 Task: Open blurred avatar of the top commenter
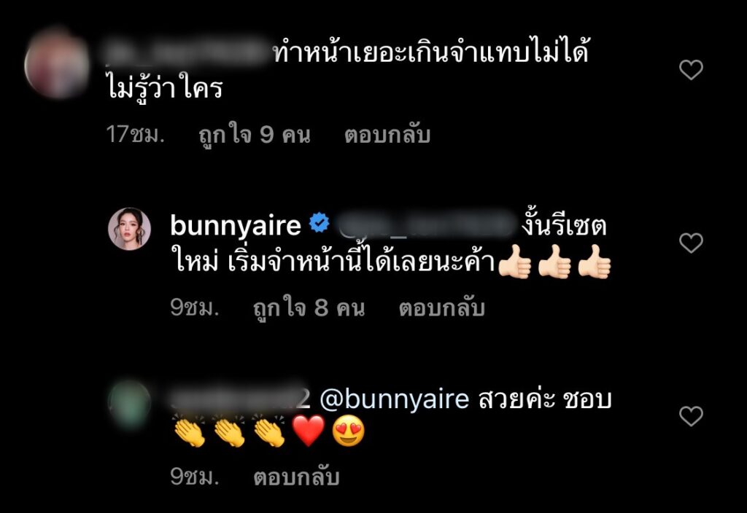57,64
